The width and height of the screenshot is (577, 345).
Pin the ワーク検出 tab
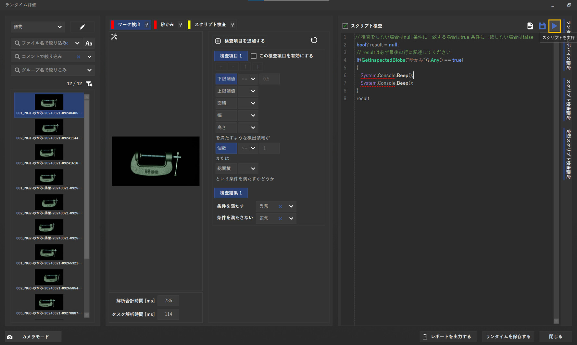147,25
